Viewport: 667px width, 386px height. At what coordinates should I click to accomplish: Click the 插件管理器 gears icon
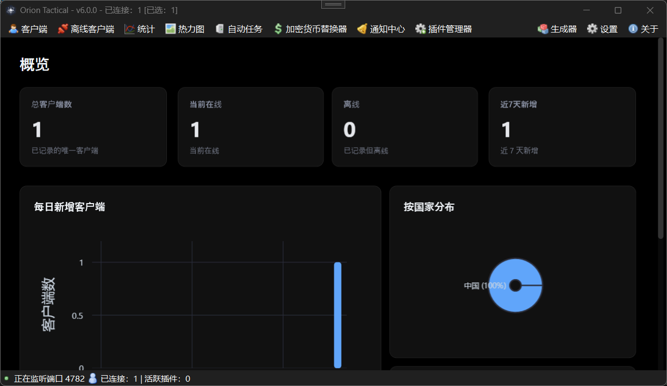(x=420, y=29)
